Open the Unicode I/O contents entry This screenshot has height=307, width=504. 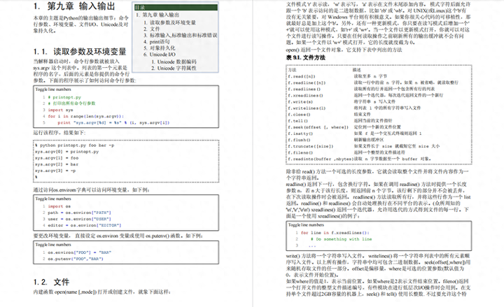pyautogui.click(x=162, y=55)
